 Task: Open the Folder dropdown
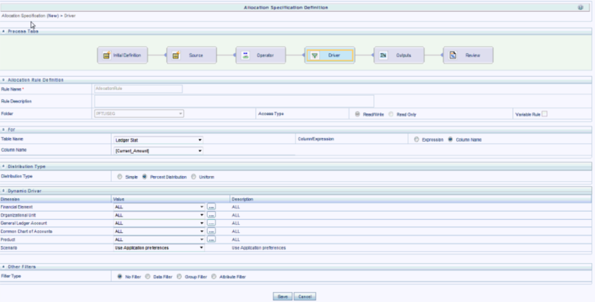coord(139,113)
